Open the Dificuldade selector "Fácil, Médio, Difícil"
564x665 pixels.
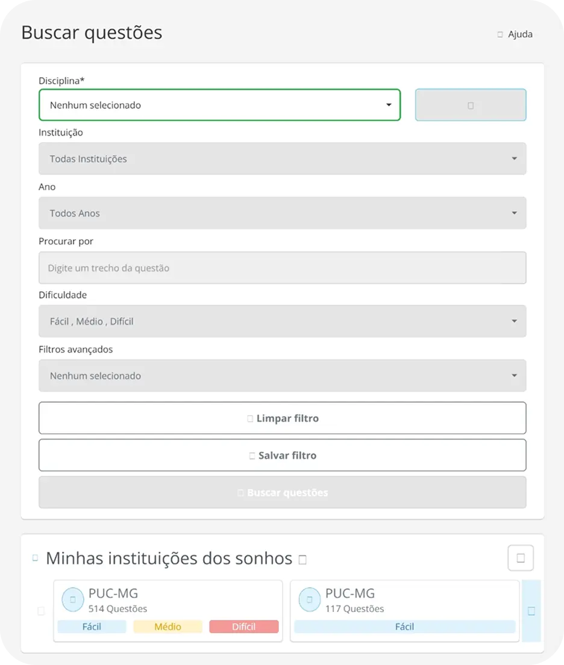coord(282,321)
